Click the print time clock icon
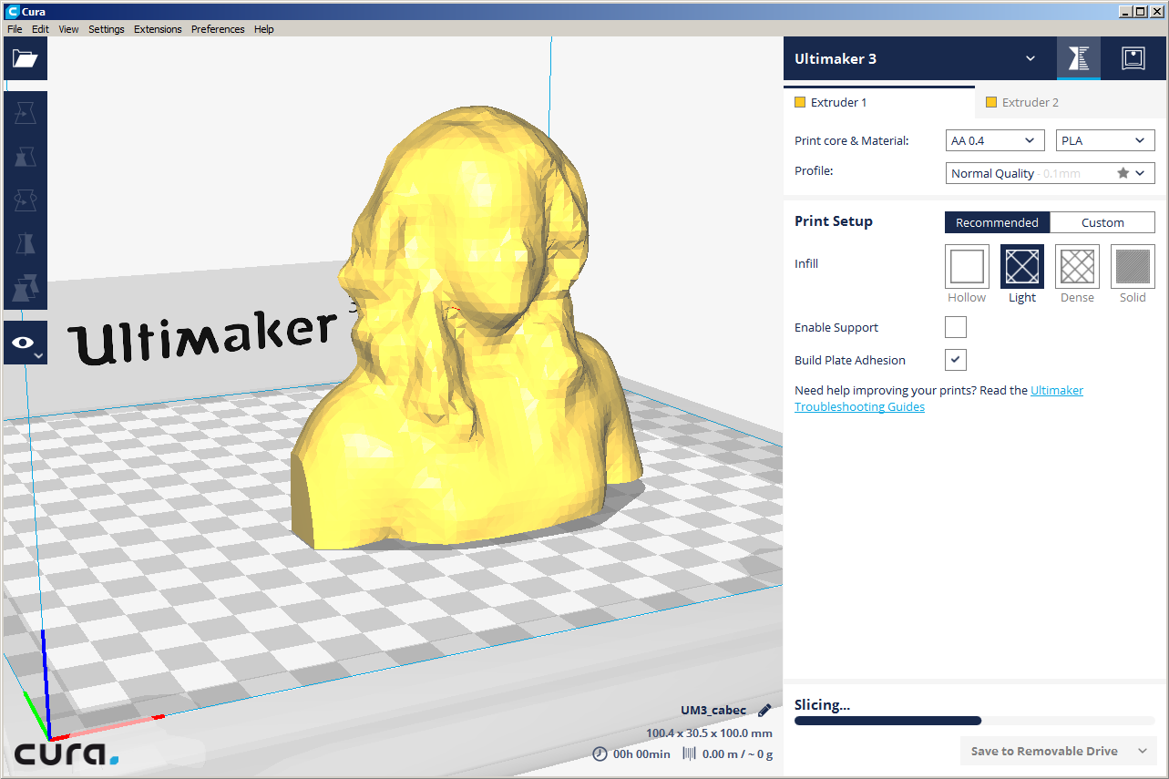The image size is (1169, 779). (600, 753)
